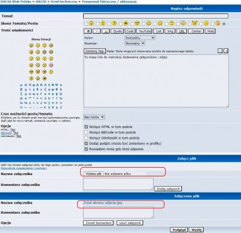Open the Kolor dropdown
The width and height of the screenshot is (241, 233).
pyautogui.click(x=140, y=38)
